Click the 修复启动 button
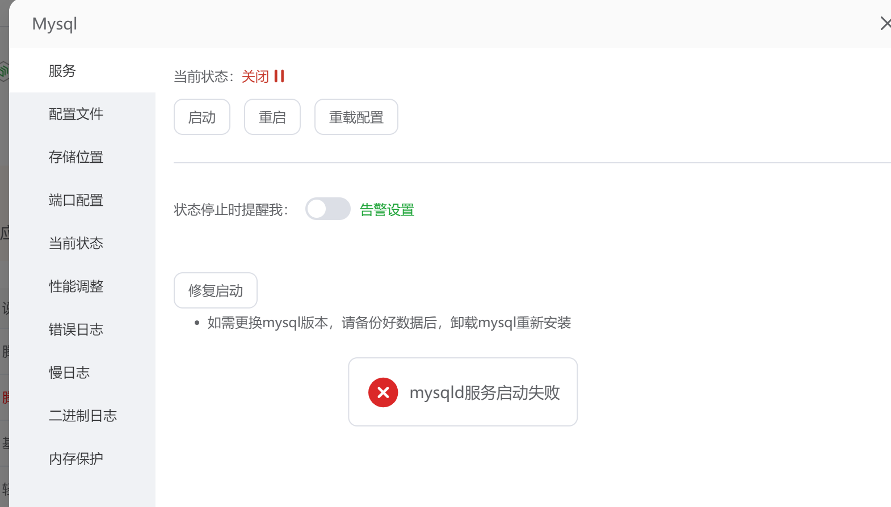The image size is (891, 507). click(x=216, y=290)
